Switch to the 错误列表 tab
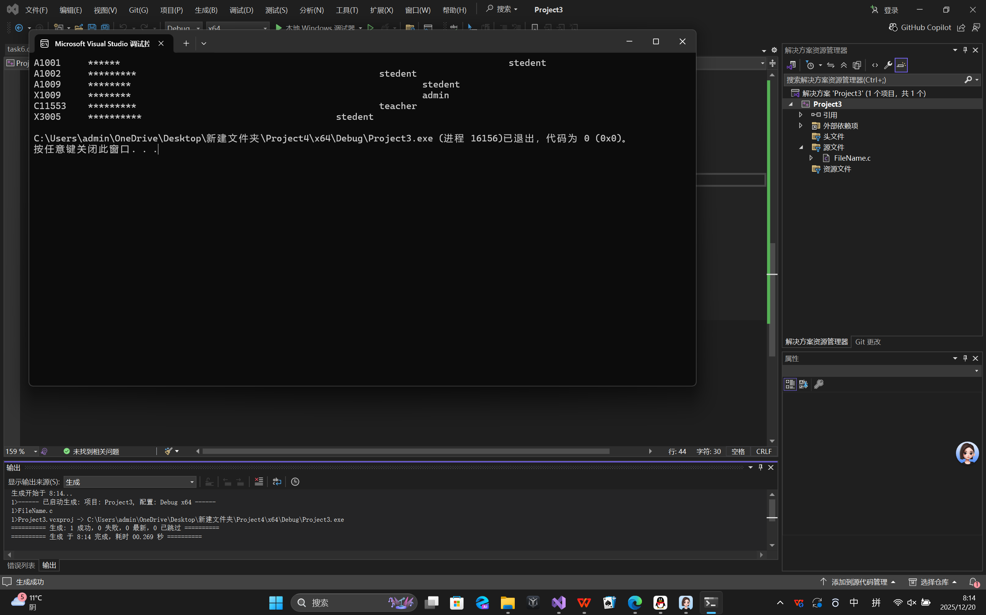986x615 pixels. point(21,565)
